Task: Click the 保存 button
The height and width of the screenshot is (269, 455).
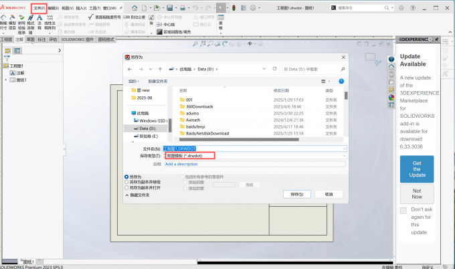Action: coord(297,194)
